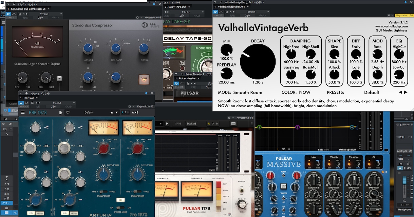Image resolution: width=414 pixels, height=217 pixels.
Task: Click UNDO in SSL compressor
Action: (13, 104)
